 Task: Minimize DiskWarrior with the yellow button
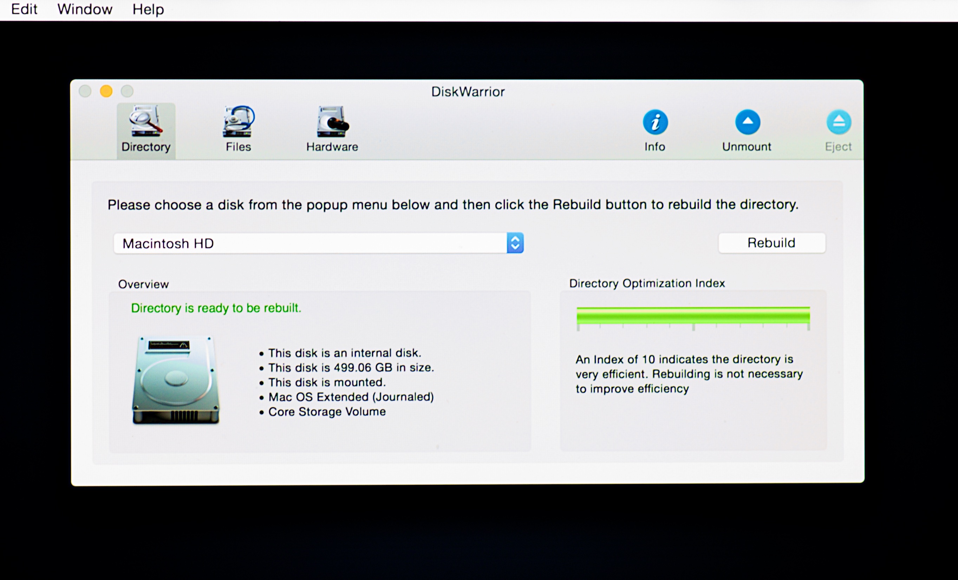(x=106, y=91)
